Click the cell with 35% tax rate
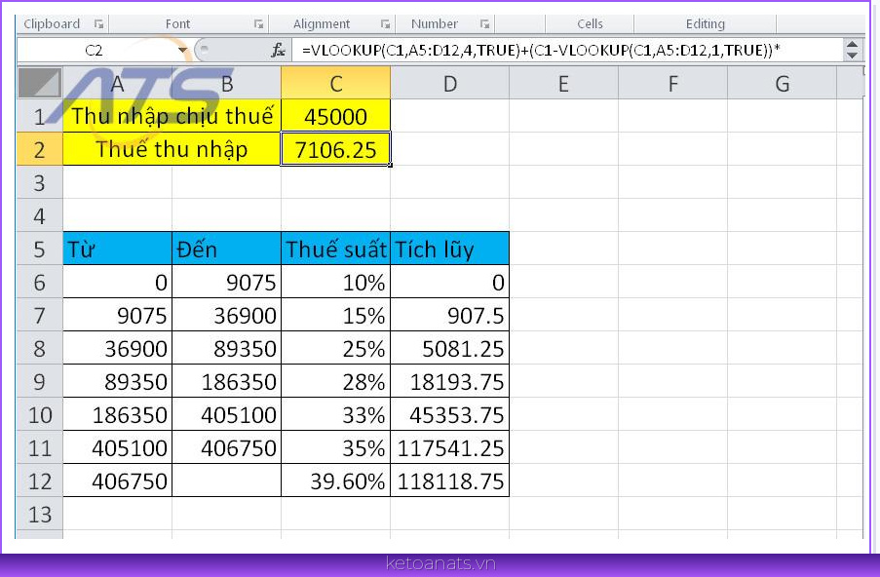This screenshot has height=577, width=880. (x=335, y=447)
